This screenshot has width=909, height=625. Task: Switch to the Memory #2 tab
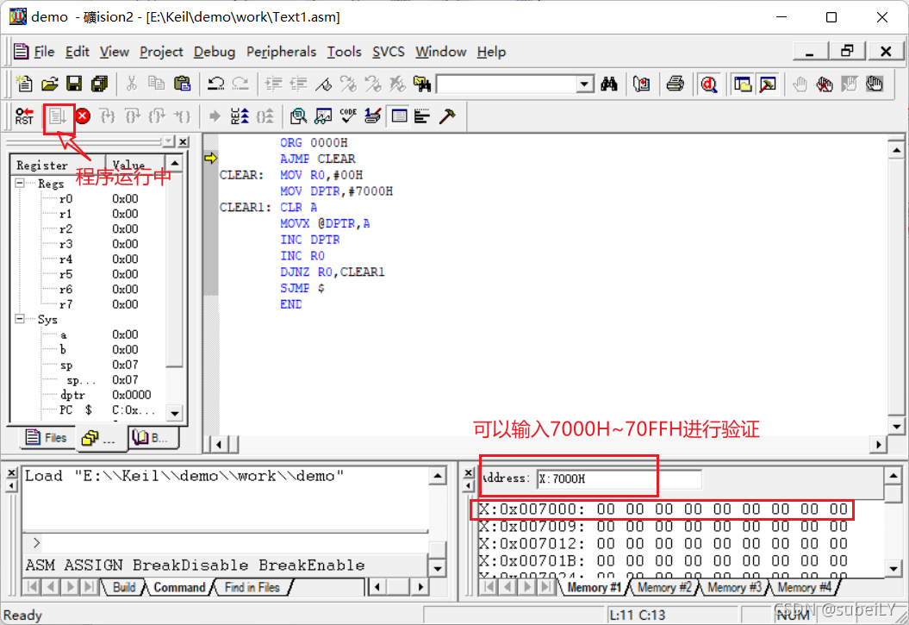point(664,587)
